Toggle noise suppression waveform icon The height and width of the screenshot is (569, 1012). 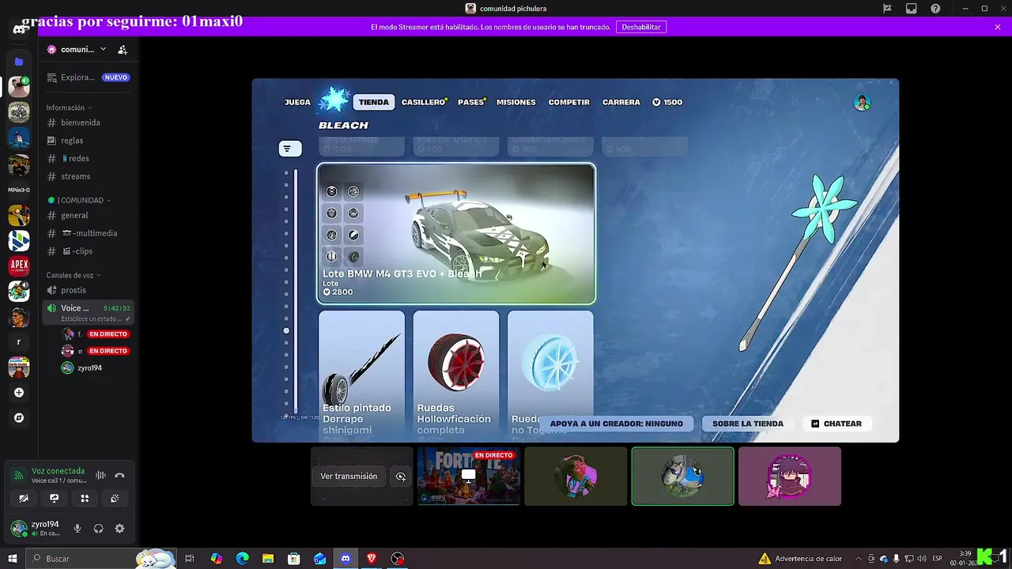(100, 475)
